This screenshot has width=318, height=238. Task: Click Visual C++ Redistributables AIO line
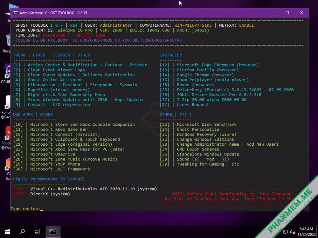click(x=85, y=189)
